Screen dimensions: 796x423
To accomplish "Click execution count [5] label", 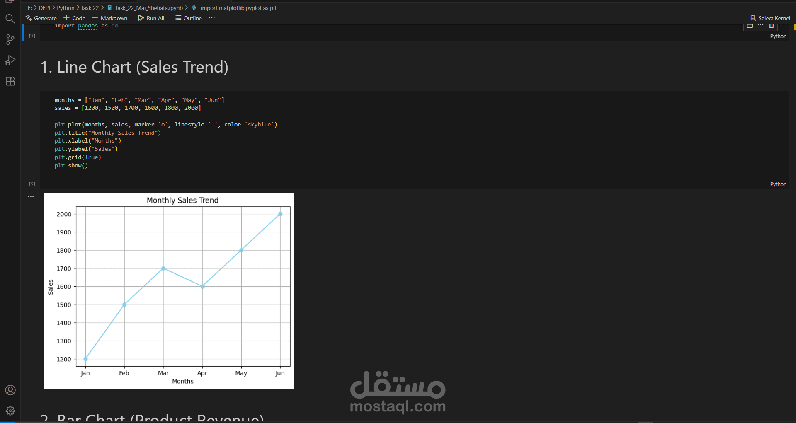I will tap(32, 184).
